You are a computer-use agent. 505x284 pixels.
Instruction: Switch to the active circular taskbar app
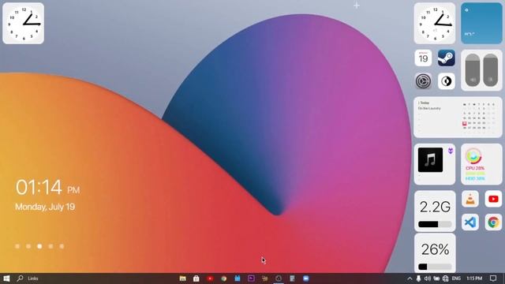point(279,278)
